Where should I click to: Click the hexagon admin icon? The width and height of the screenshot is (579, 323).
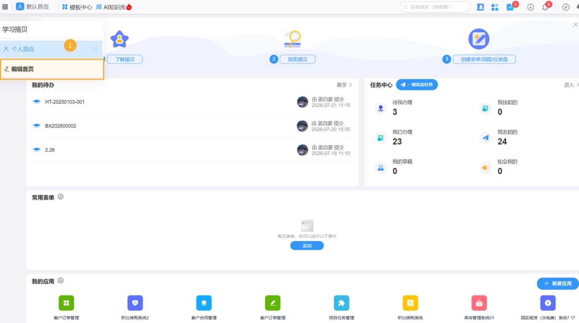531,7
